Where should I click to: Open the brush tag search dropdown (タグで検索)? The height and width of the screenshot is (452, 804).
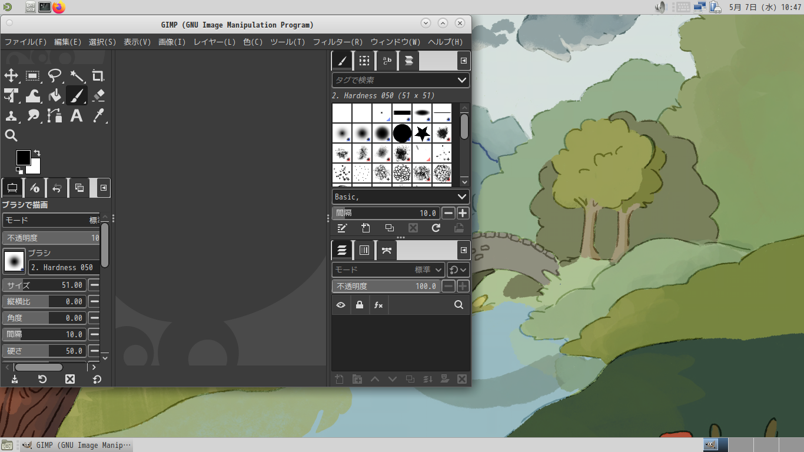pos(400,80)
